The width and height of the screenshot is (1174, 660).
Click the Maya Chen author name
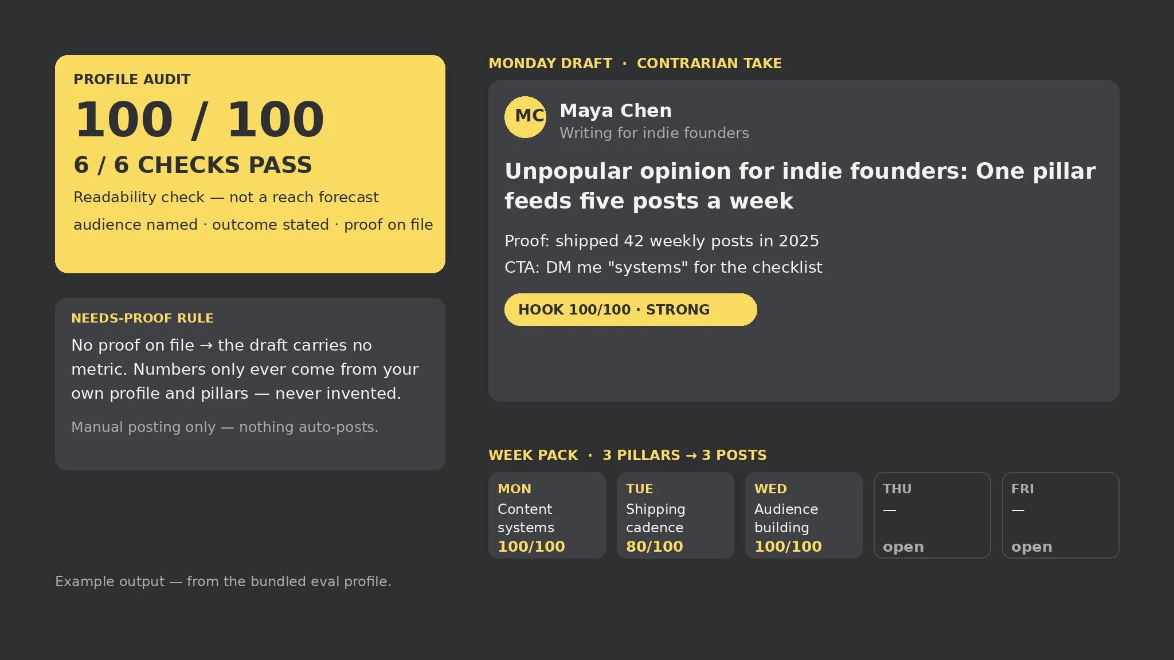(616, 111)
